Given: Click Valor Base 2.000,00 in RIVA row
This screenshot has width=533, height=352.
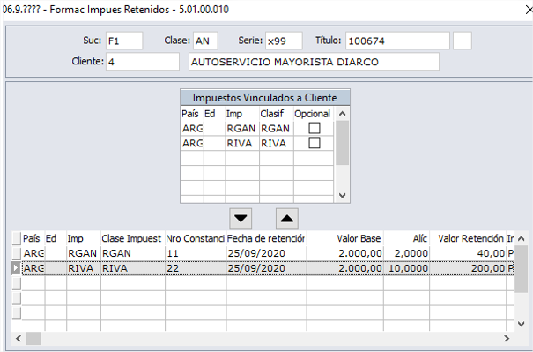Looking at the screenshot, I should pyautogui.click(x=345, y=268).
